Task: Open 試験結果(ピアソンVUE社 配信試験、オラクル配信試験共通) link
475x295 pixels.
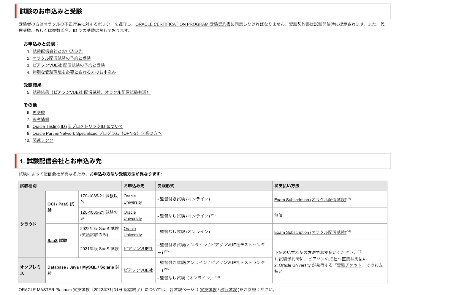Action: tap(91, 92)
